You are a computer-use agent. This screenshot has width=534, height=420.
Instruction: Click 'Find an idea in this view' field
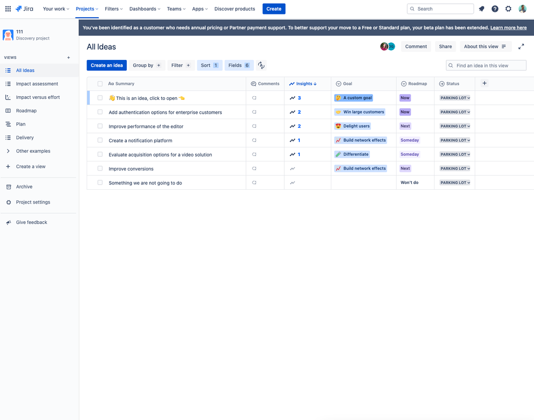click(486, 65)
